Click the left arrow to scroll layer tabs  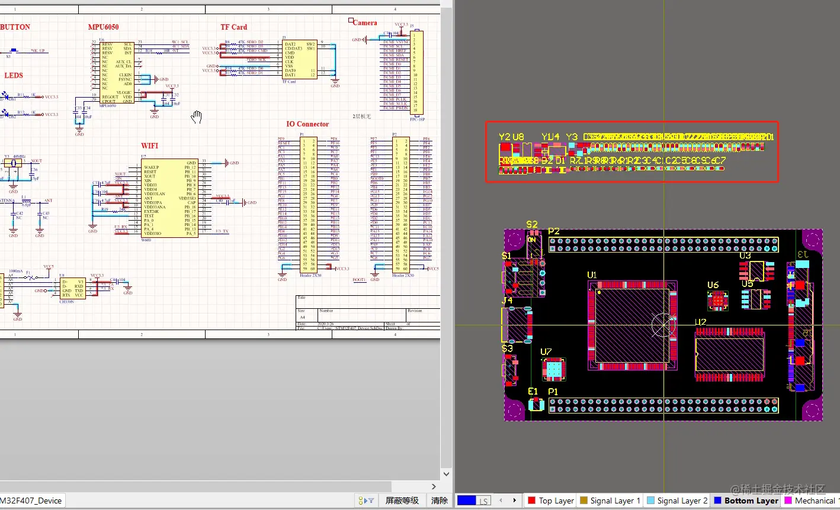501,501
